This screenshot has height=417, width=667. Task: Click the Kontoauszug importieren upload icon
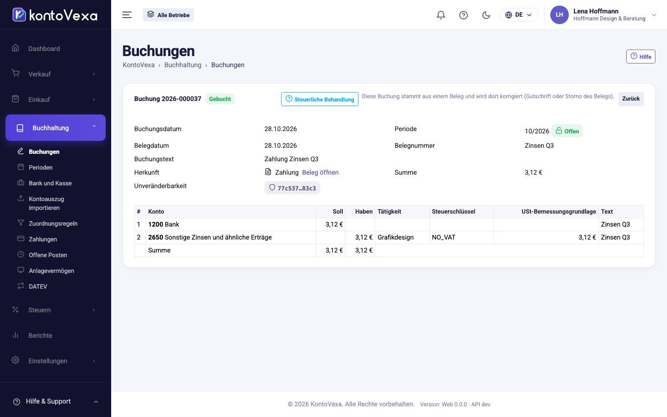pos(20,198)
